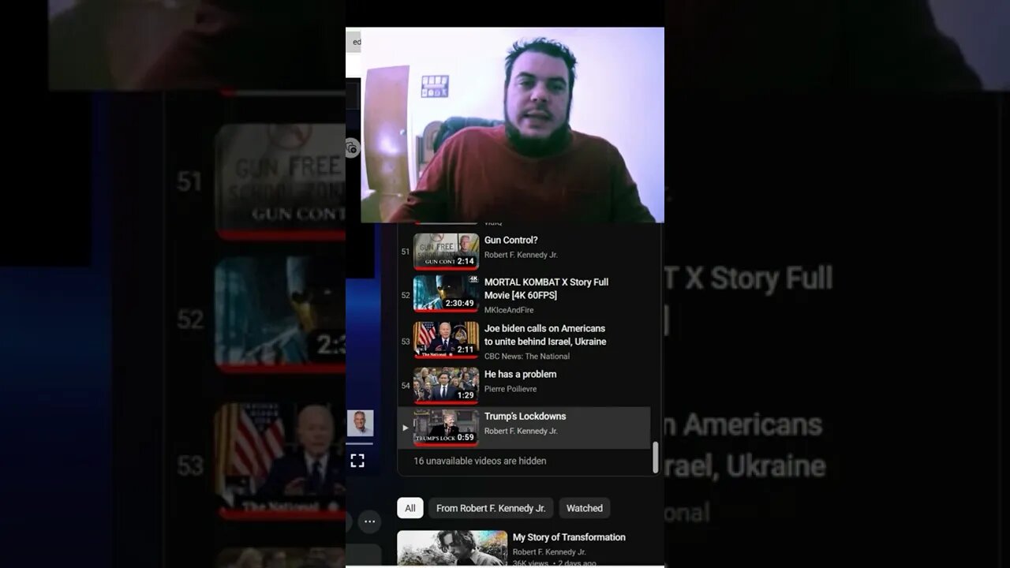This screenshot has height=568, width=1010.
Task: Click the webcam video overlay
Action: click(x=512, y=125)
